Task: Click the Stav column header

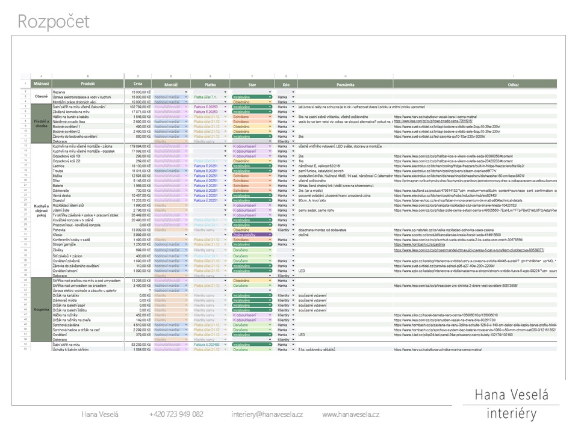Action: click(x=252, y=84)
